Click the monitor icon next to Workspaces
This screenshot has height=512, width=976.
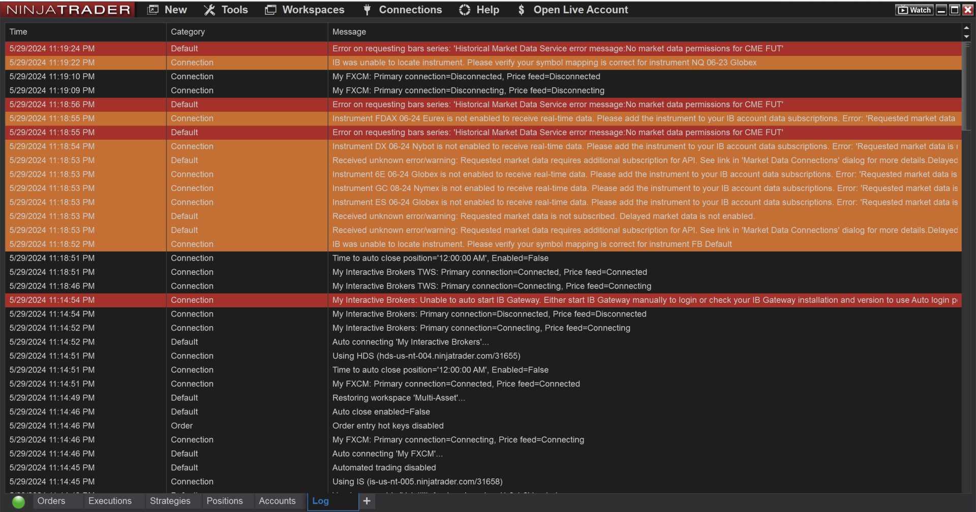[270, 9]
